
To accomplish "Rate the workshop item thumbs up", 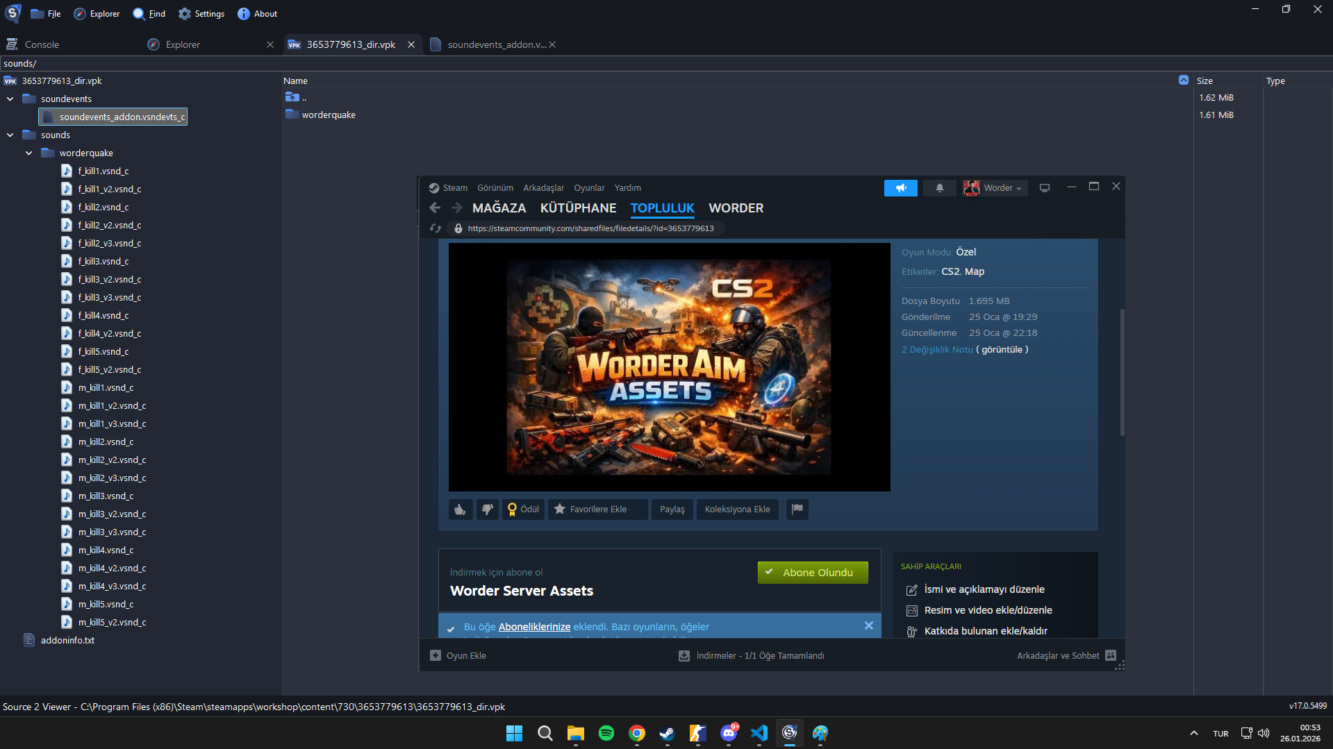I will point(461,510).
